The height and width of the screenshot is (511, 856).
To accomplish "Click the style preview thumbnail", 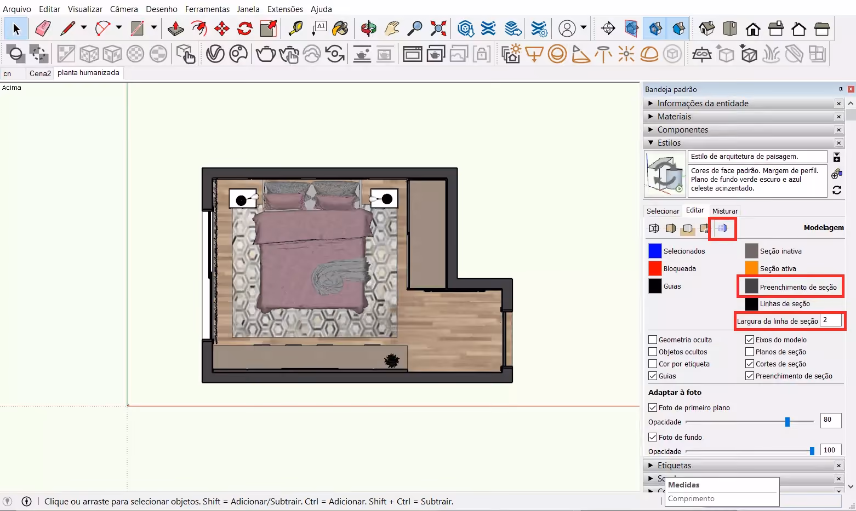I will pyautogui.click(x=665, y=174).
